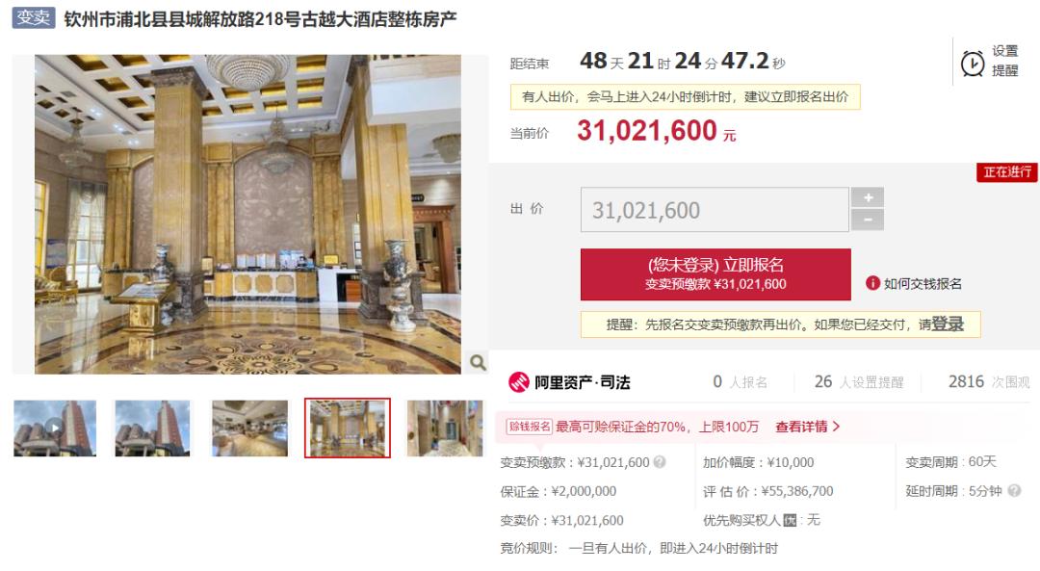Click the alarm clock reminder icon
The width and height of the screenshot is (1040, 571).
(x=973, y=64)
